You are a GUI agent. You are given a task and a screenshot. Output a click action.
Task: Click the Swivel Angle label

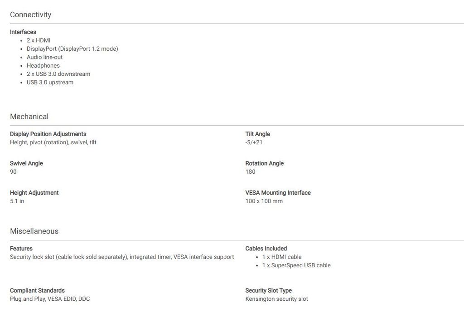point(26,163)
